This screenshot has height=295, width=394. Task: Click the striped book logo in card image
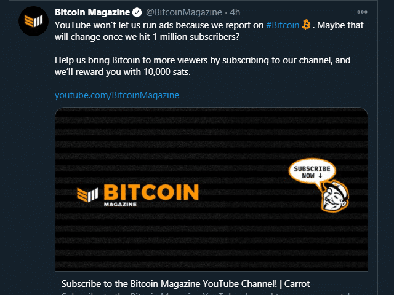point(87,195)
